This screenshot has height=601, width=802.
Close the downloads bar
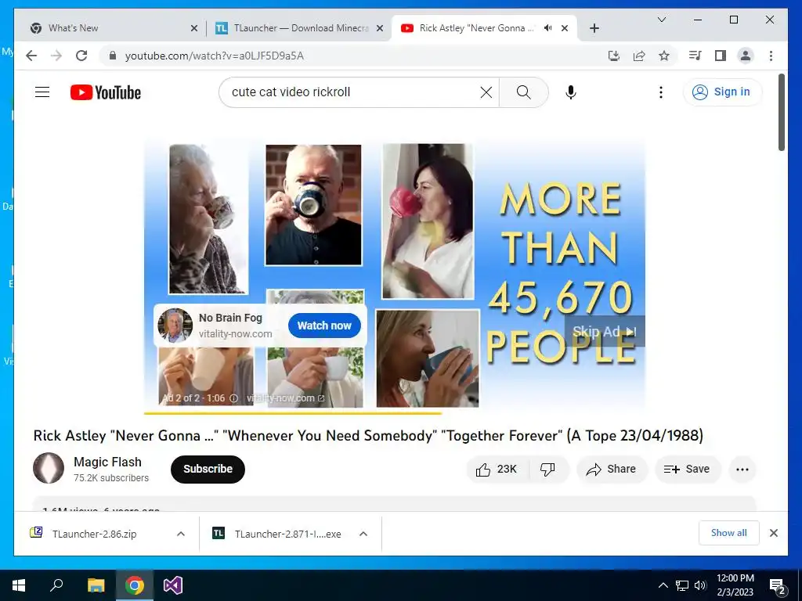click(x=773, y=533)
